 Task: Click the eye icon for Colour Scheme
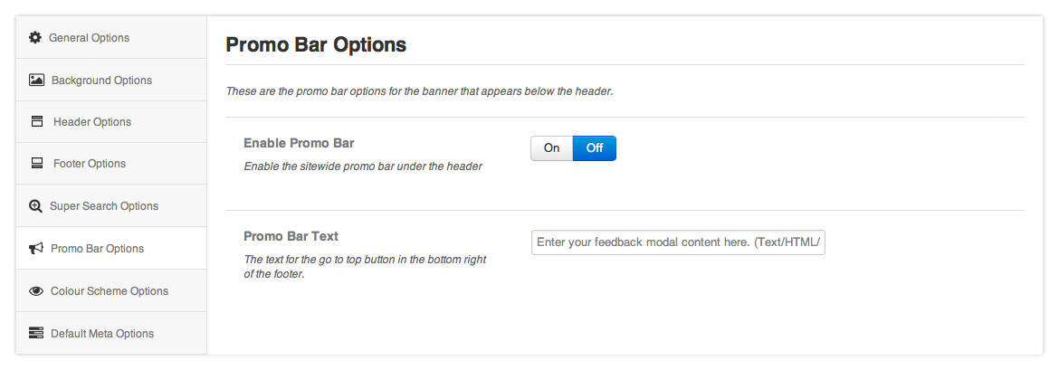[x=36, y=291]
